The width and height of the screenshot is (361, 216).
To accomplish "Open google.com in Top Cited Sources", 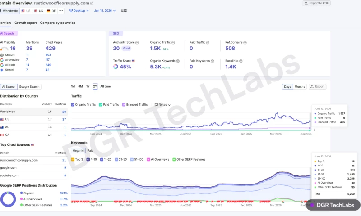I will pyautogui.click(x=8, y=168).
